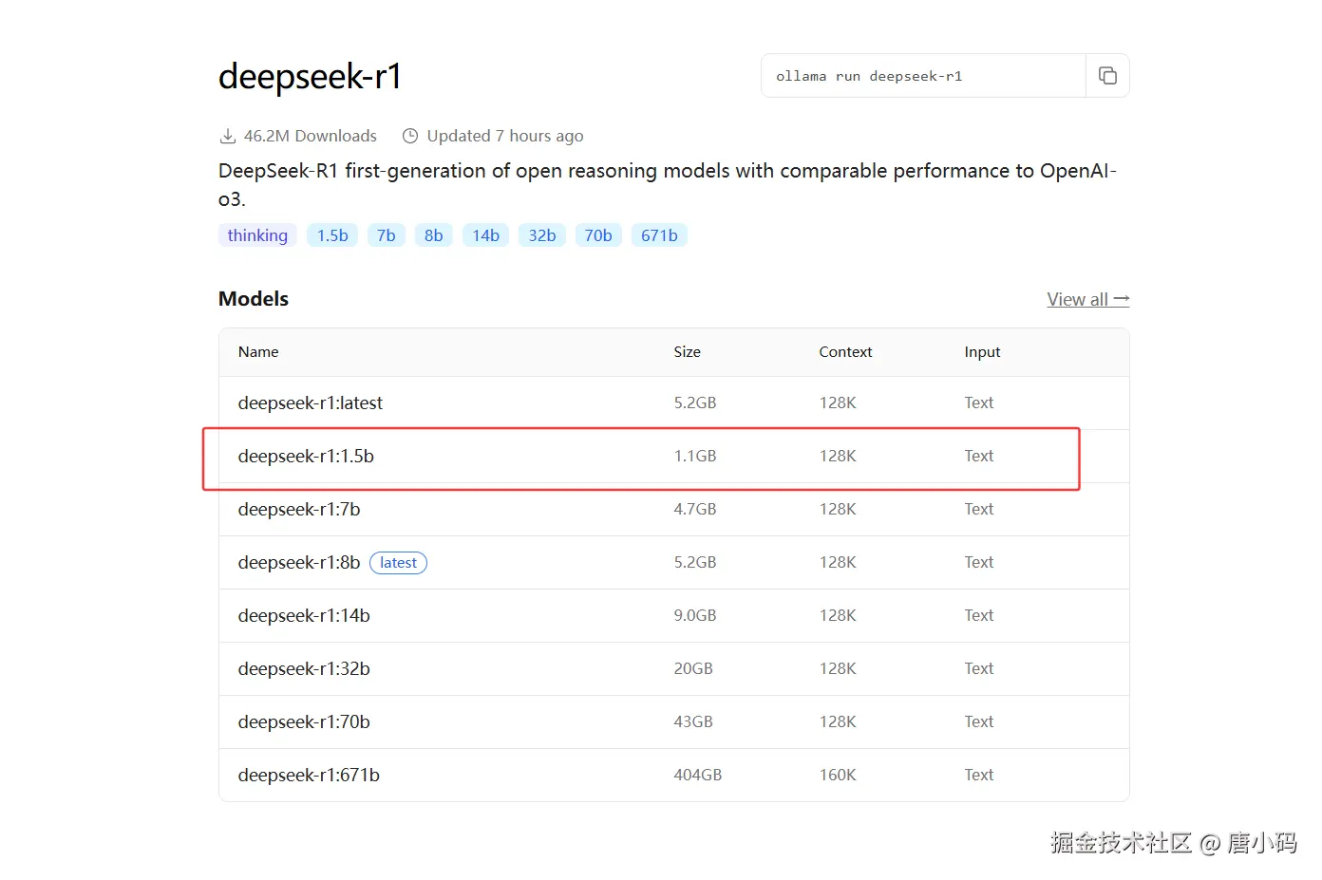Open deepseek-r1:latest model
1322x880 pixels.
click(x=311, y=403)
